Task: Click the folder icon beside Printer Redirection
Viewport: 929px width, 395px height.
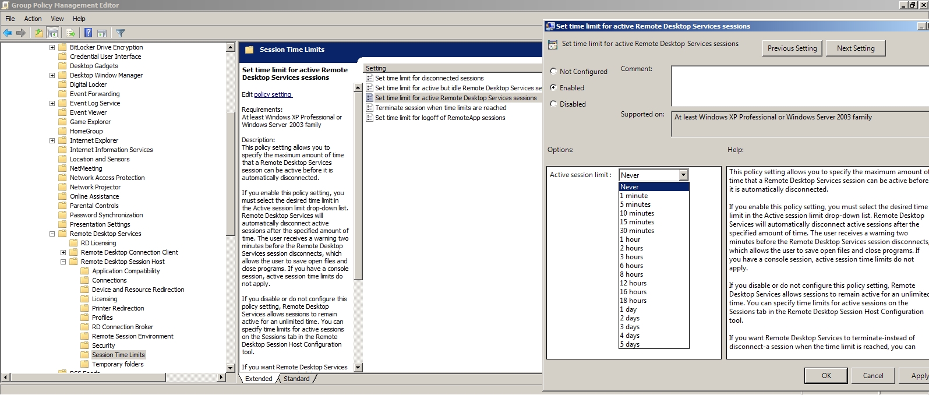Action: point(84,308)
